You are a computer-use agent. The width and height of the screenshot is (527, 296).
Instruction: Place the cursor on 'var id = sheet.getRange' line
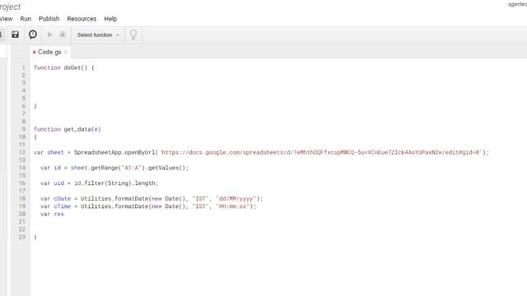(x=114, y=168)
